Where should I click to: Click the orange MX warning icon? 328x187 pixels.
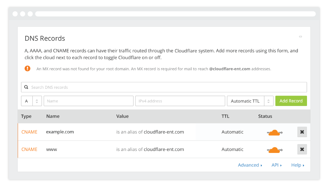point(28,68)
